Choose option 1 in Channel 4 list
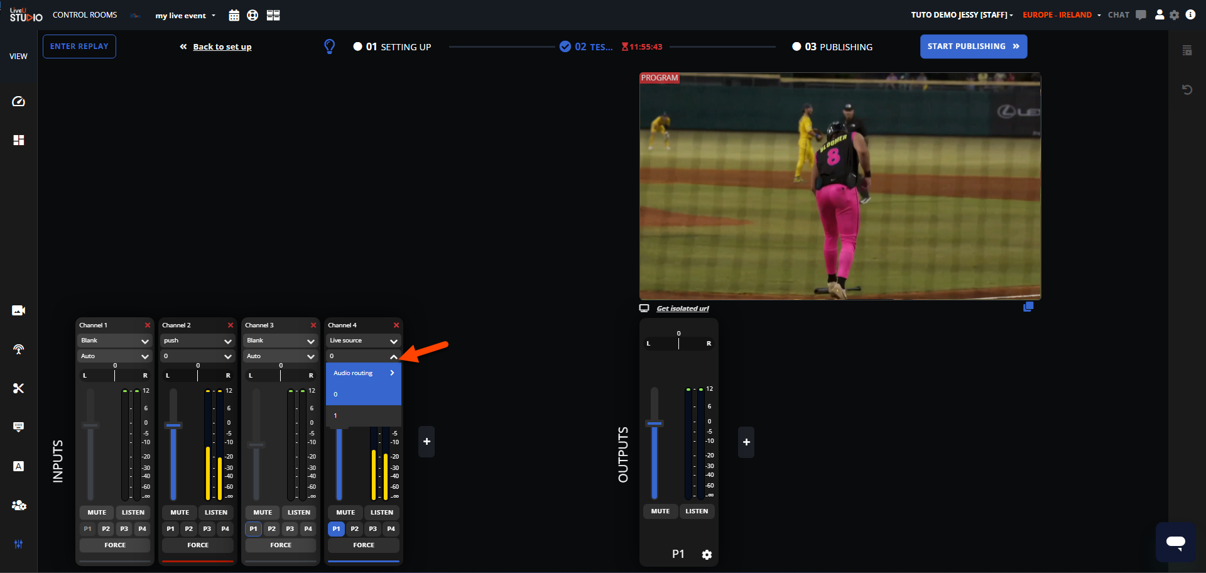The image size is (1206, 573). pos(363,416)
